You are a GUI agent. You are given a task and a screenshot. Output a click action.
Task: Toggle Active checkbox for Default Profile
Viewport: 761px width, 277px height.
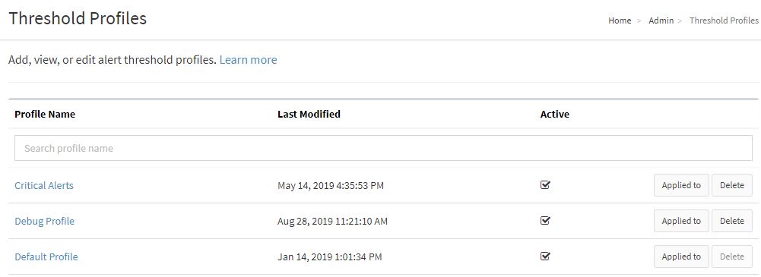(545, 257)
